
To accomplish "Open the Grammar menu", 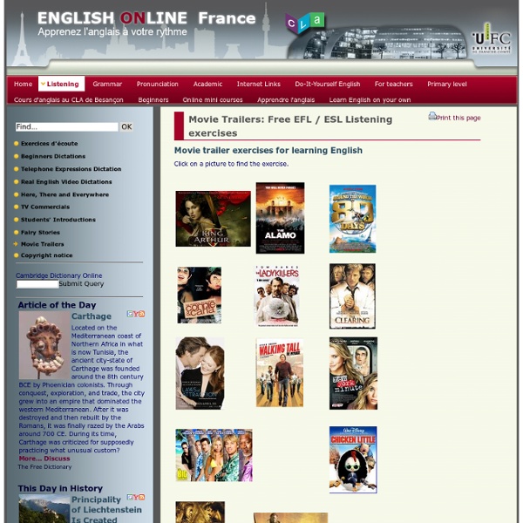I will tap(107, 85).
